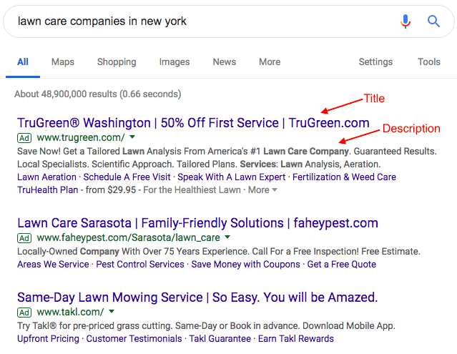
Task: Switch to the Maps tab
Action: [x=63, y=62]
